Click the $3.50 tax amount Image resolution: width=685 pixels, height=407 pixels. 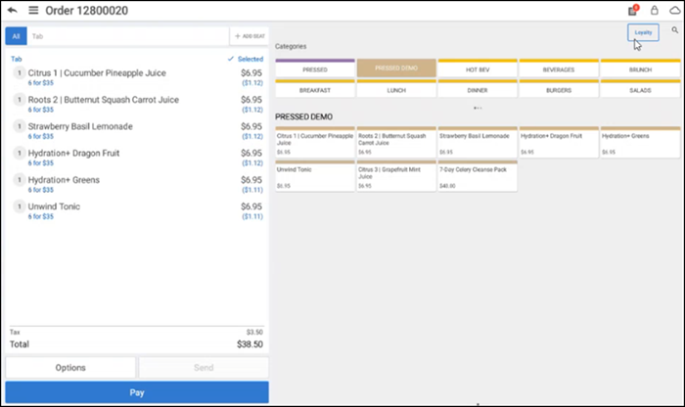pyautogui.click(x=254, y=332)
